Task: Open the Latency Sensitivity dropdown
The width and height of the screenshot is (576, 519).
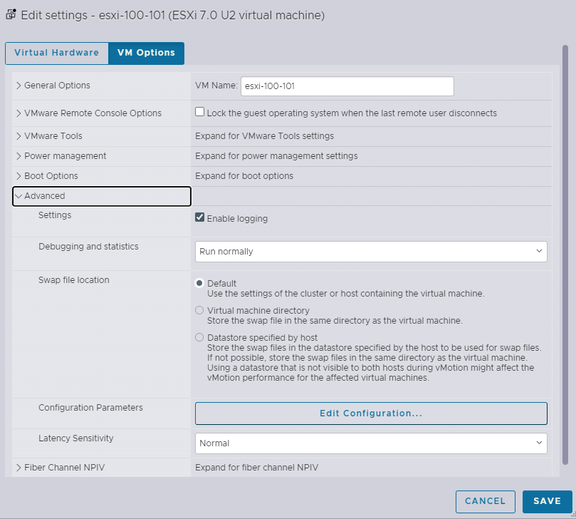Action: pos(371,443)
